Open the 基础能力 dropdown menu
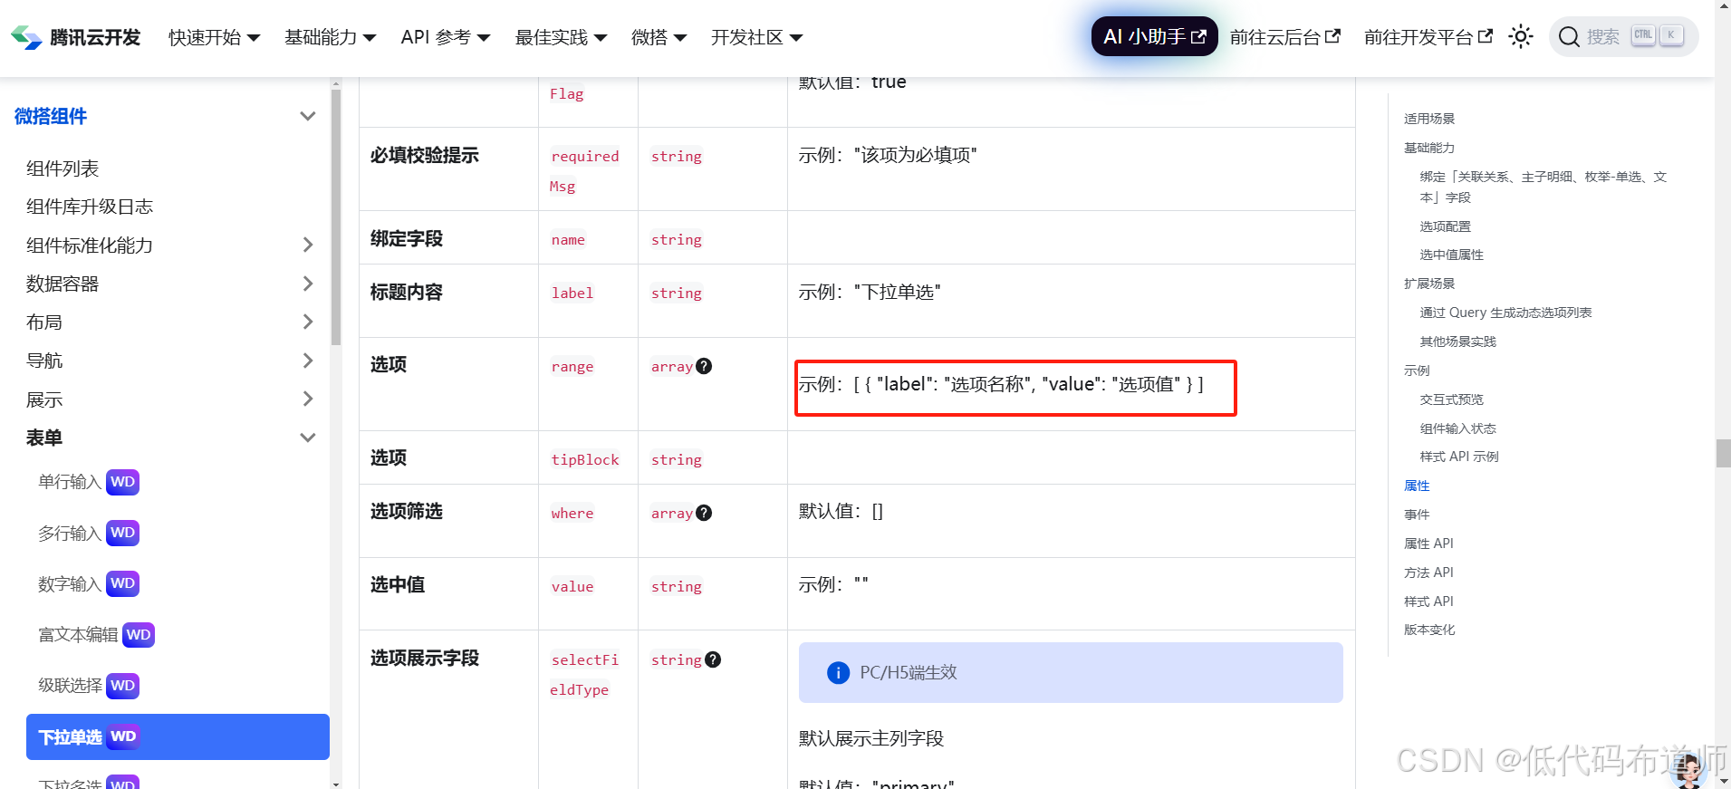 (x=330, y=37)
